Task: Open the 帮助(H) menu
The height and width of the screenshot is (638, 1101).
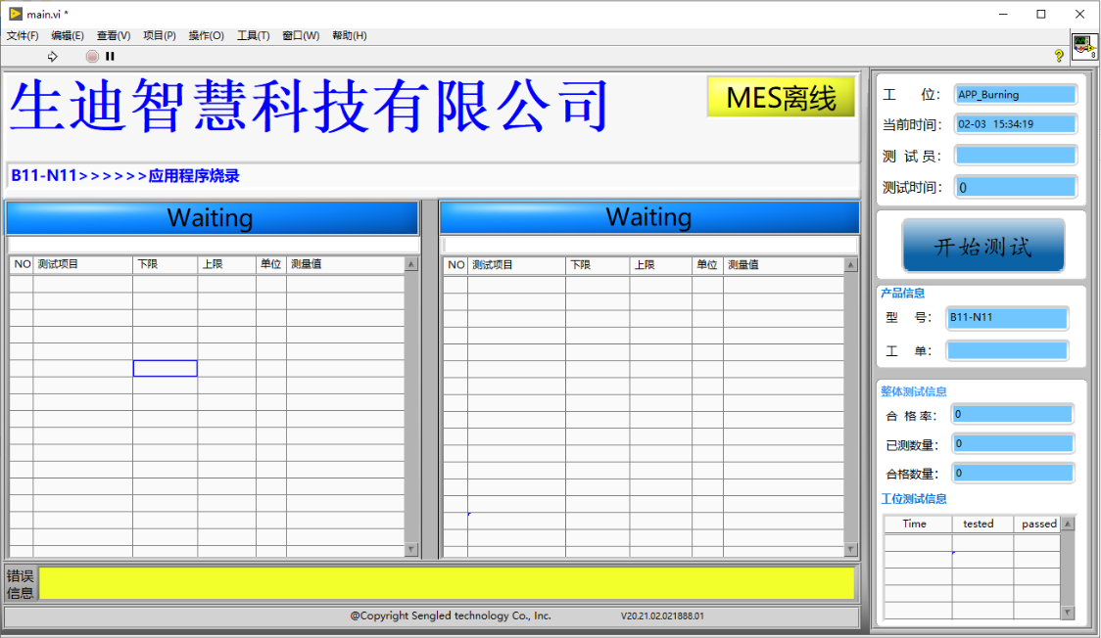Action: [350, 36]
